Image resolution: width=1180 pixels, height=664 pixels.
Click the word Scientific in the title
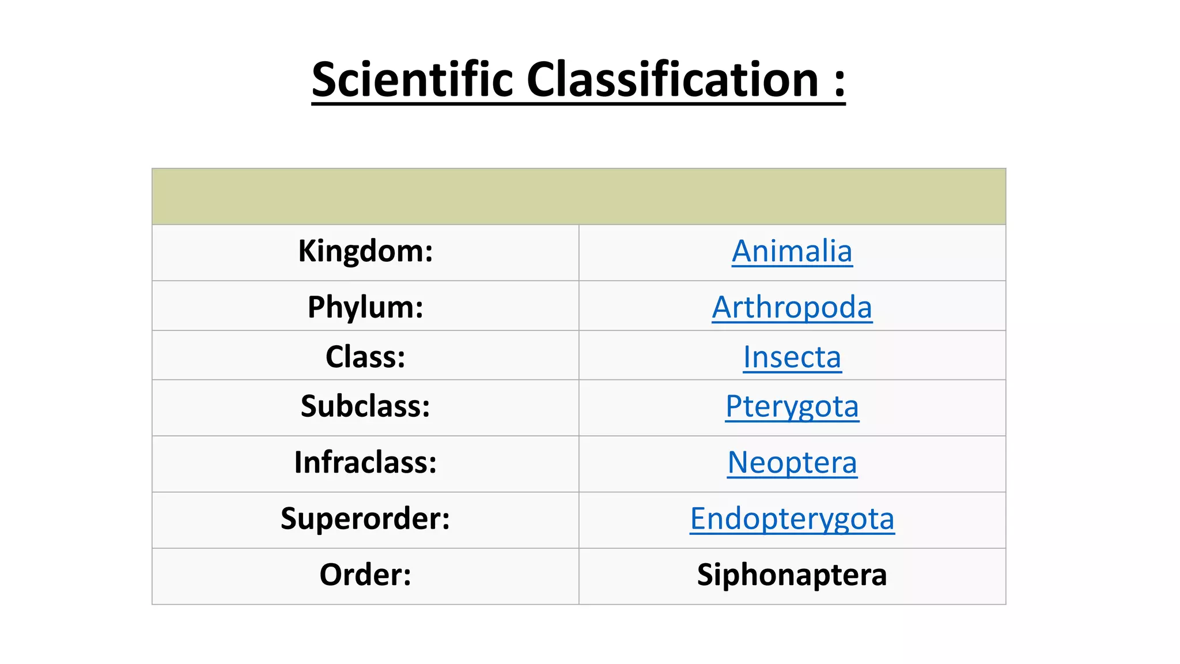coord(412,80)
